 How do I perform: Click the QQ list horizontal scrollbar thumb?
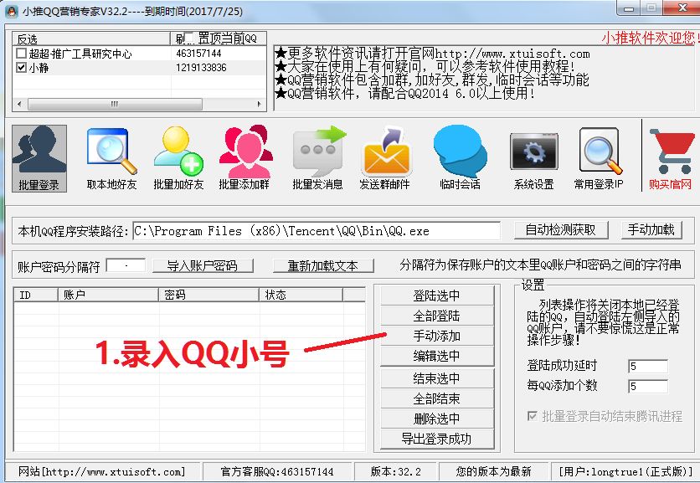point(115,104)
